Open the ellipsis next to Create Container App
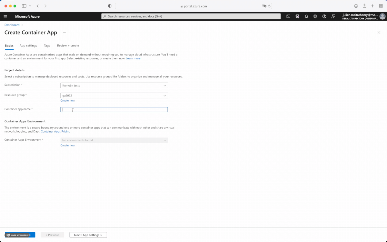 [64, 33]
